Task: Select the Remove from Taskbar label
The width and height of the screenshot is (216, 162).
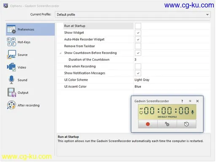Action: point(79,46)
